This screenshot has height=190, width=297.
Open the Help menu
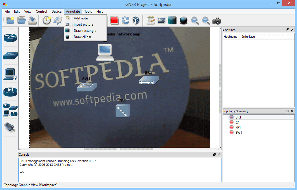(x=100, y=12)
